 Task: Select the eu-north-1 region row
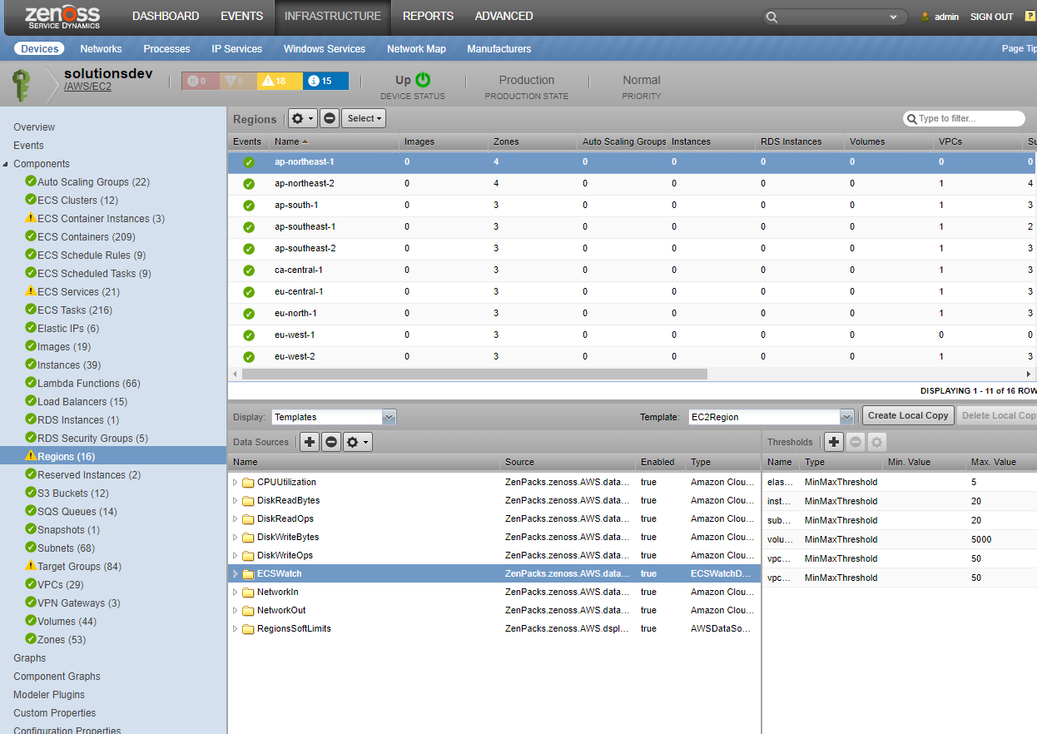(x=632, y=314)
